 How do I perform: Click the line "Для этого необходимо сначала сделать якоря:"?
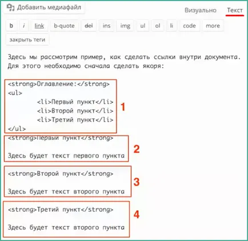(x=86, y=66)
